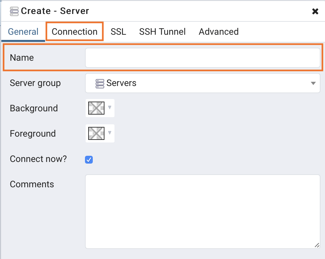This screenshot has width=325, height=259.
Task: Click inside the Comments text area
Action: [203, 212]
